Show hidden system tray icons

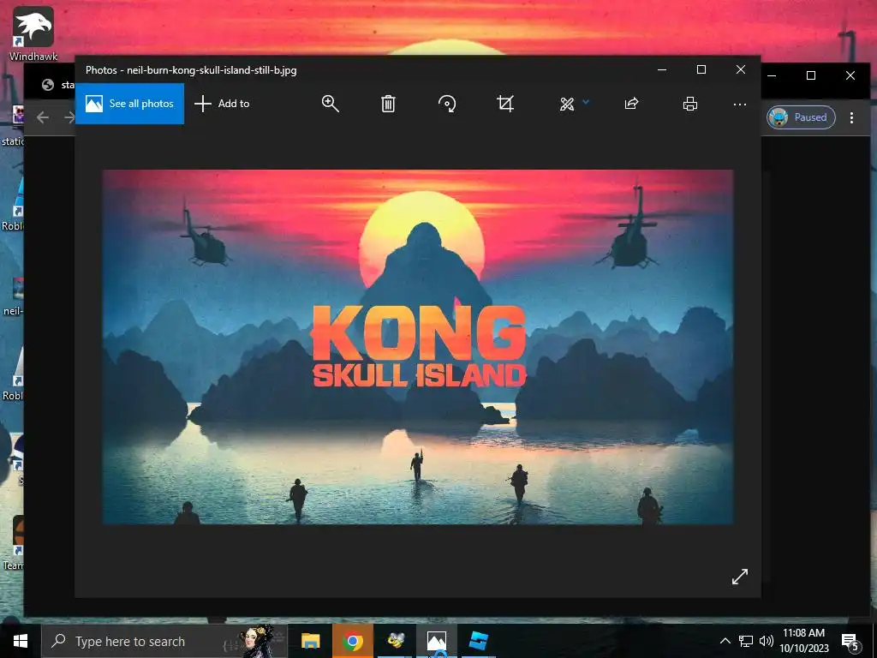725,641
